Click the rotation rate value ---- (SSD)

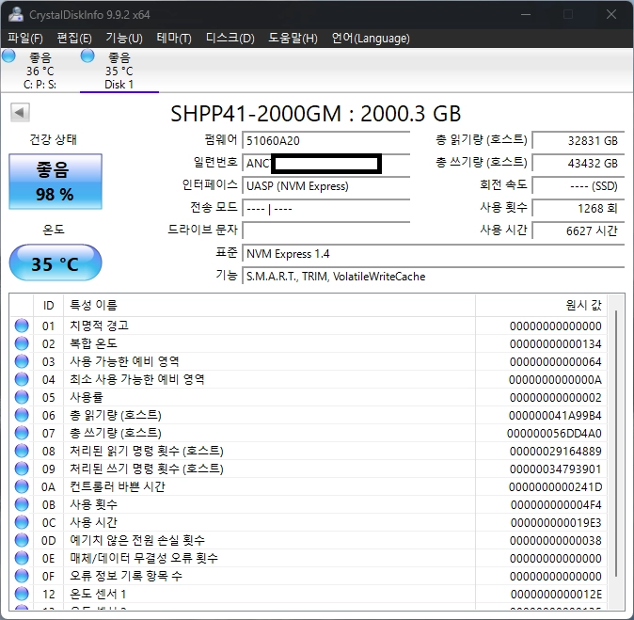pyautogui.click(x=579, y=186)
